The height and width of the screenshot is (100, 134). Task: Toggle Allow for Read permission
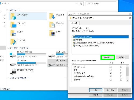tap(110, 79)
